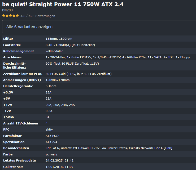Select the 'vollmodular' Kabelmanagement value
This screenshot has height=170, width=196.
[54, 51]
